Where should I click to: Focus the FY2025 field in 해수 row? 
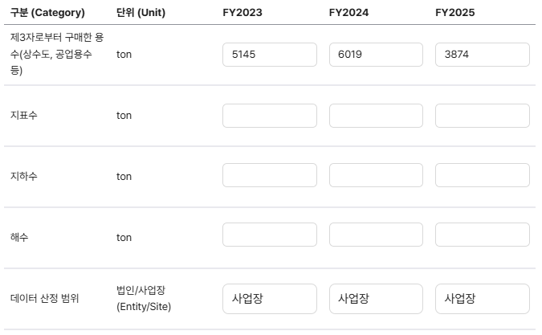483,235
